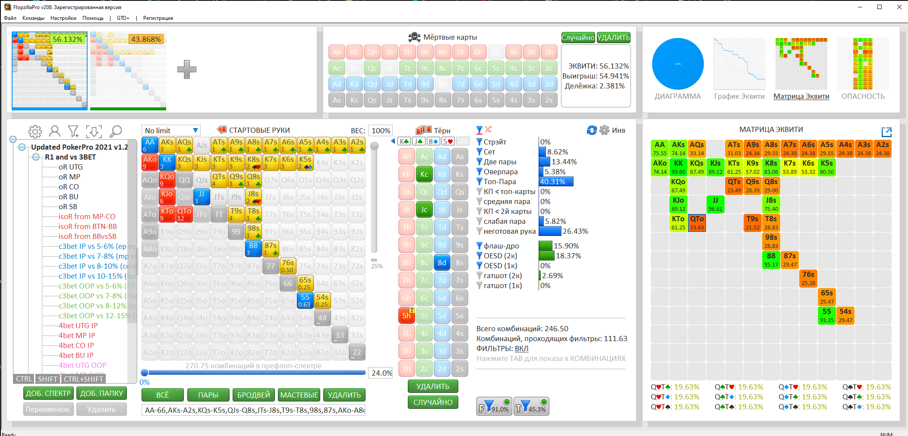Click the blue refresh statistics icon
The height and width of the screenshot is (436, 908).
(x=592, y=130)
